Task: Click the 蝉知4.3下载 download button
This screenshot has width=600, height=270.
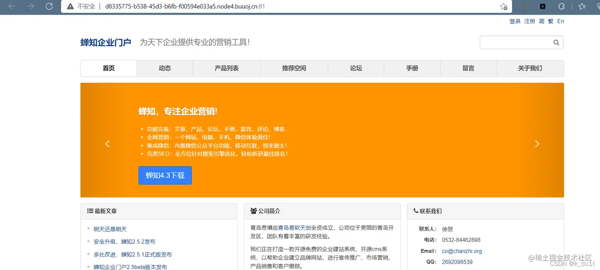Action: [x=165, y=175]
